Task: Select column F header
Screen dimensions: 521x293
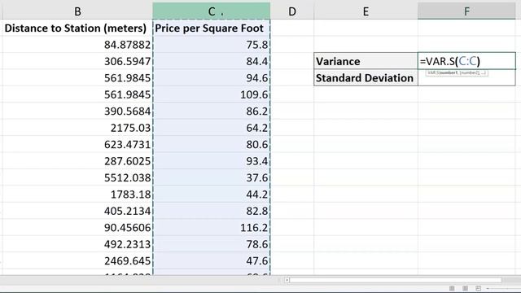Action: pos(466,11)
